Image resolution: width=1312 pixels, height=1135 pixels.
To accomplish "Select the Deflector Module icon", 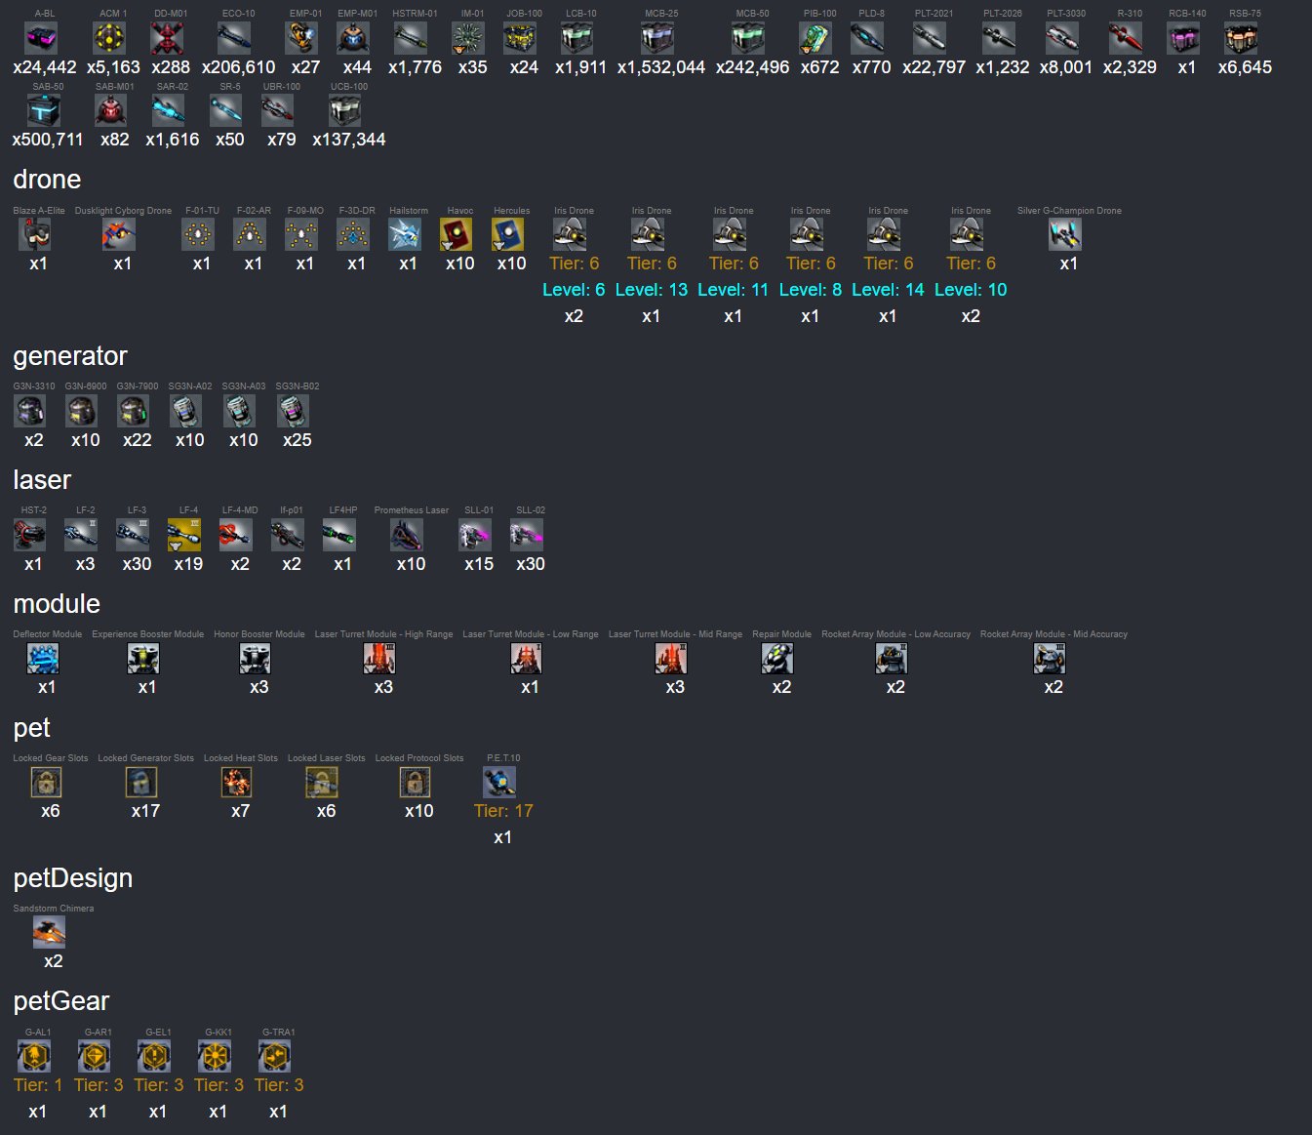I will [43, 659].
